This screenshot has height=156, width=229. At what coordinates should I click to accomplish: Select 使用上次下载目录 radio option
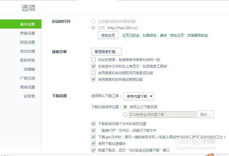click(x=125, y=107)
